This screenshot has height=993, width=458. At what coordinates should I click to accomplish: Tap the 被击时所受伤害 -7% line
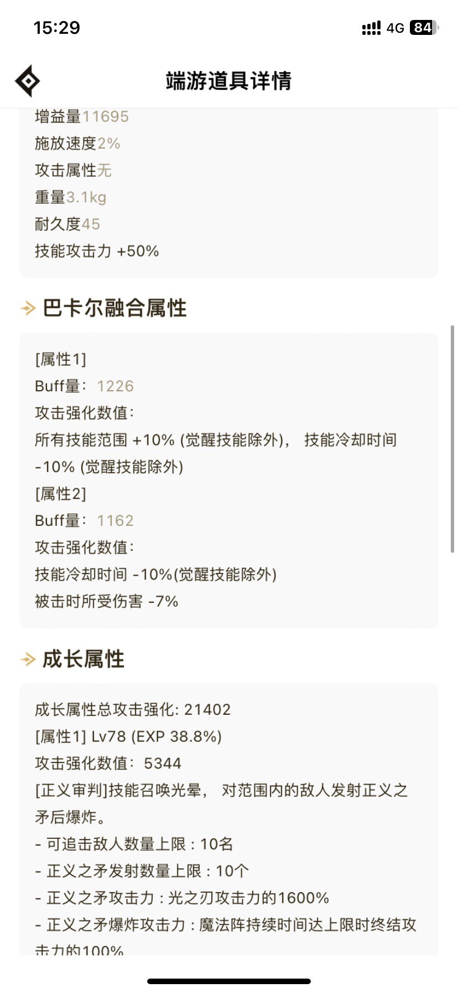[x=106, y=601]
